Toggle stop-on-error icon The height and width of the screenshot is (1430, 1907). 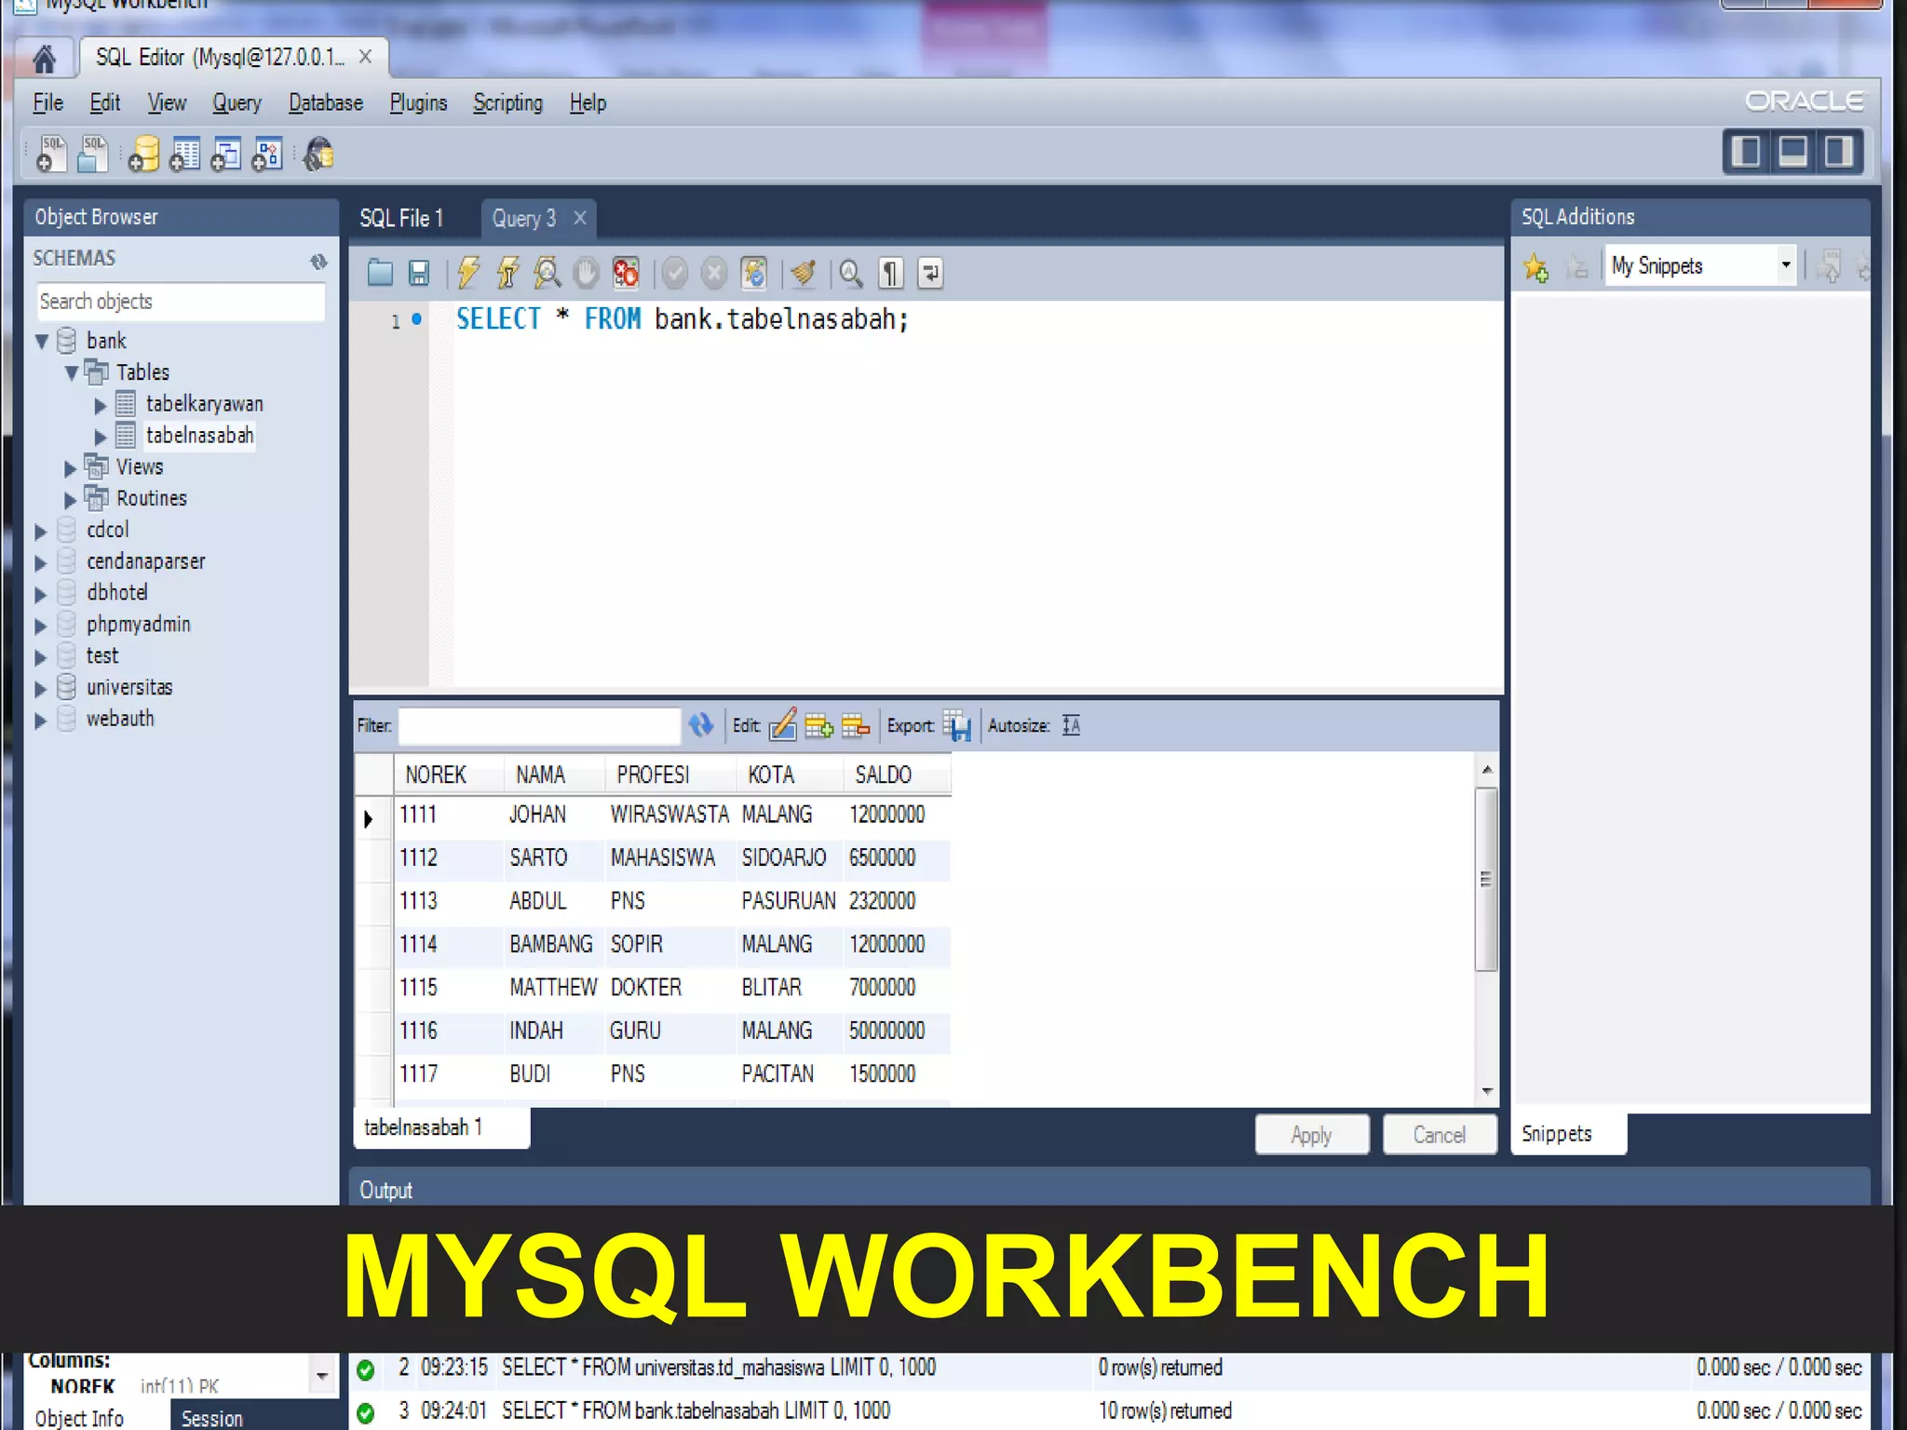pyautogui.click(x=626, y=273)
